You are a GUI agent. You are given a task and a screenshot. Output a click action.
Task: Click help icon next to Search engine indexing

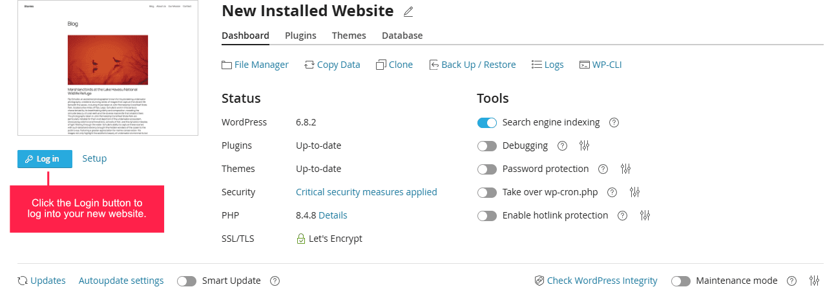point(614,122)
